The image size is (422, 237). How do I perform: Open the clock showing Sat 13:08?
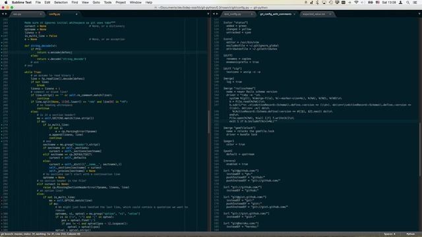click(389, 3)
